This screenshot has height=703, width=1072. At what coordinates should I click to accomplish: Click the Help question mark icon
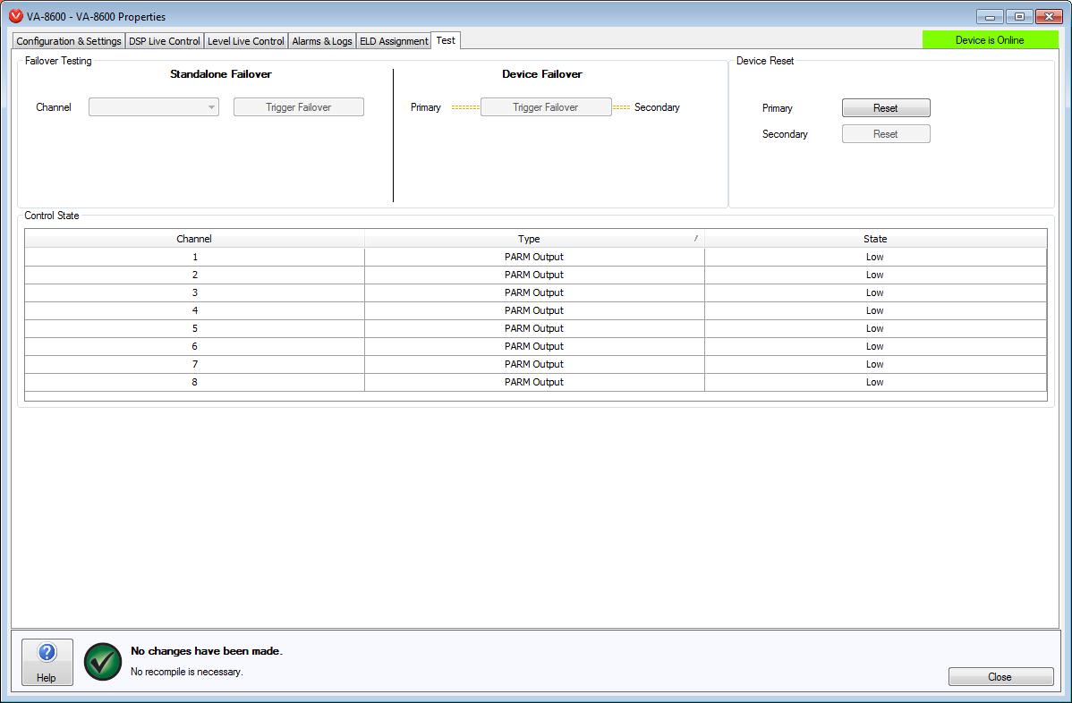[x=47, y=653]
